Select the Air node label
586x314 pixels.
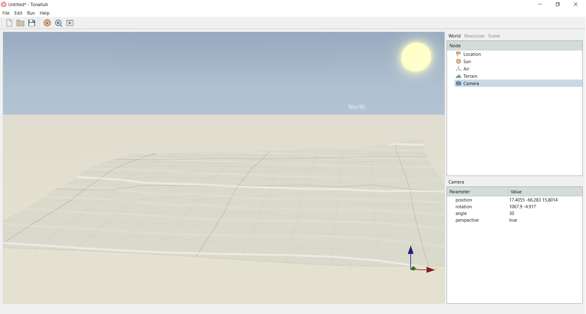(x=466, y=69)
